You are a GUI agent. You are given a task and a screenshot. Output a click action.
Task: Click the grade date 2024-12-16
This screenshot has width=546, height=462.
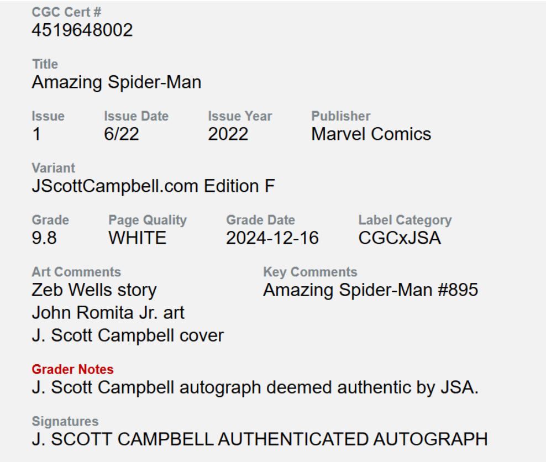click(272, 238)
